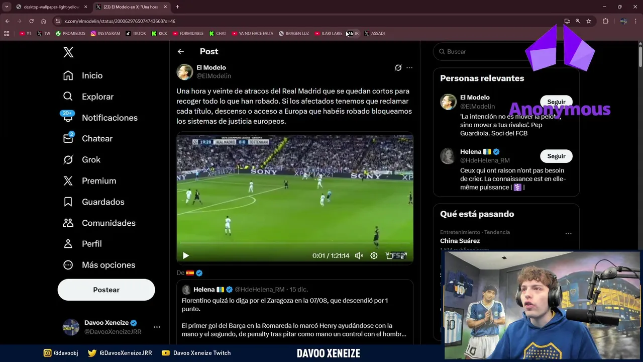Close the El Modelo en X tab
This screenshot has width=643, height=362.
165,7
